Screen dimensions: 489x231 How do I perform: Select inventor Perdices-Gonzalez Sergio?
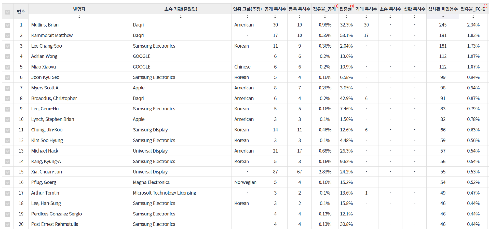[57, 214]
